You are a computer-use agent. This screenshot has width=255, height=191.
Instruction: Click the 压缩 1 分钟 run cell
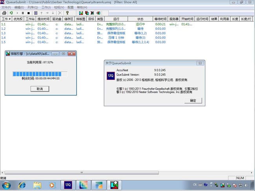pyautogui.click(x=116, y=38)
